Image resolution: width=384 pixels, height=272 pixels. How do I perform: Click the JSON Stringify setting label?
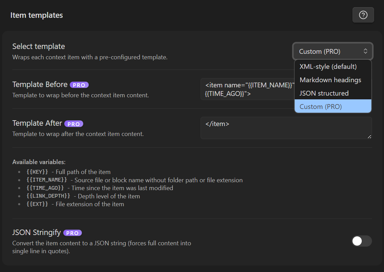tap(37, 233)
